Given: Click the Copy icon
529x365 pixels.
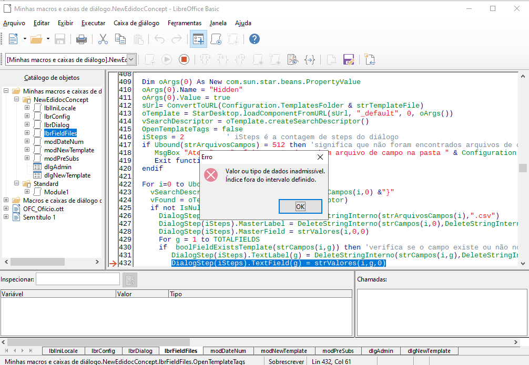Looking at the screenshot, I should pos(120,39).
